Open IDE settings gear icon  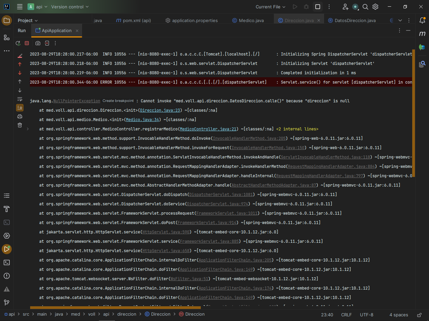click(x=375, y=7)
